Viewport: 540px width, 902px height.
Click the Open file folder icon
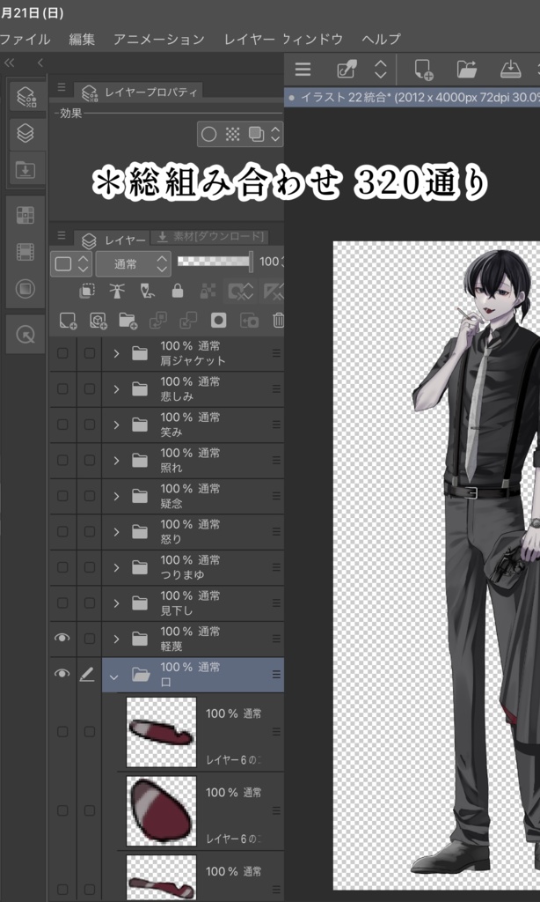pos(467,70)
